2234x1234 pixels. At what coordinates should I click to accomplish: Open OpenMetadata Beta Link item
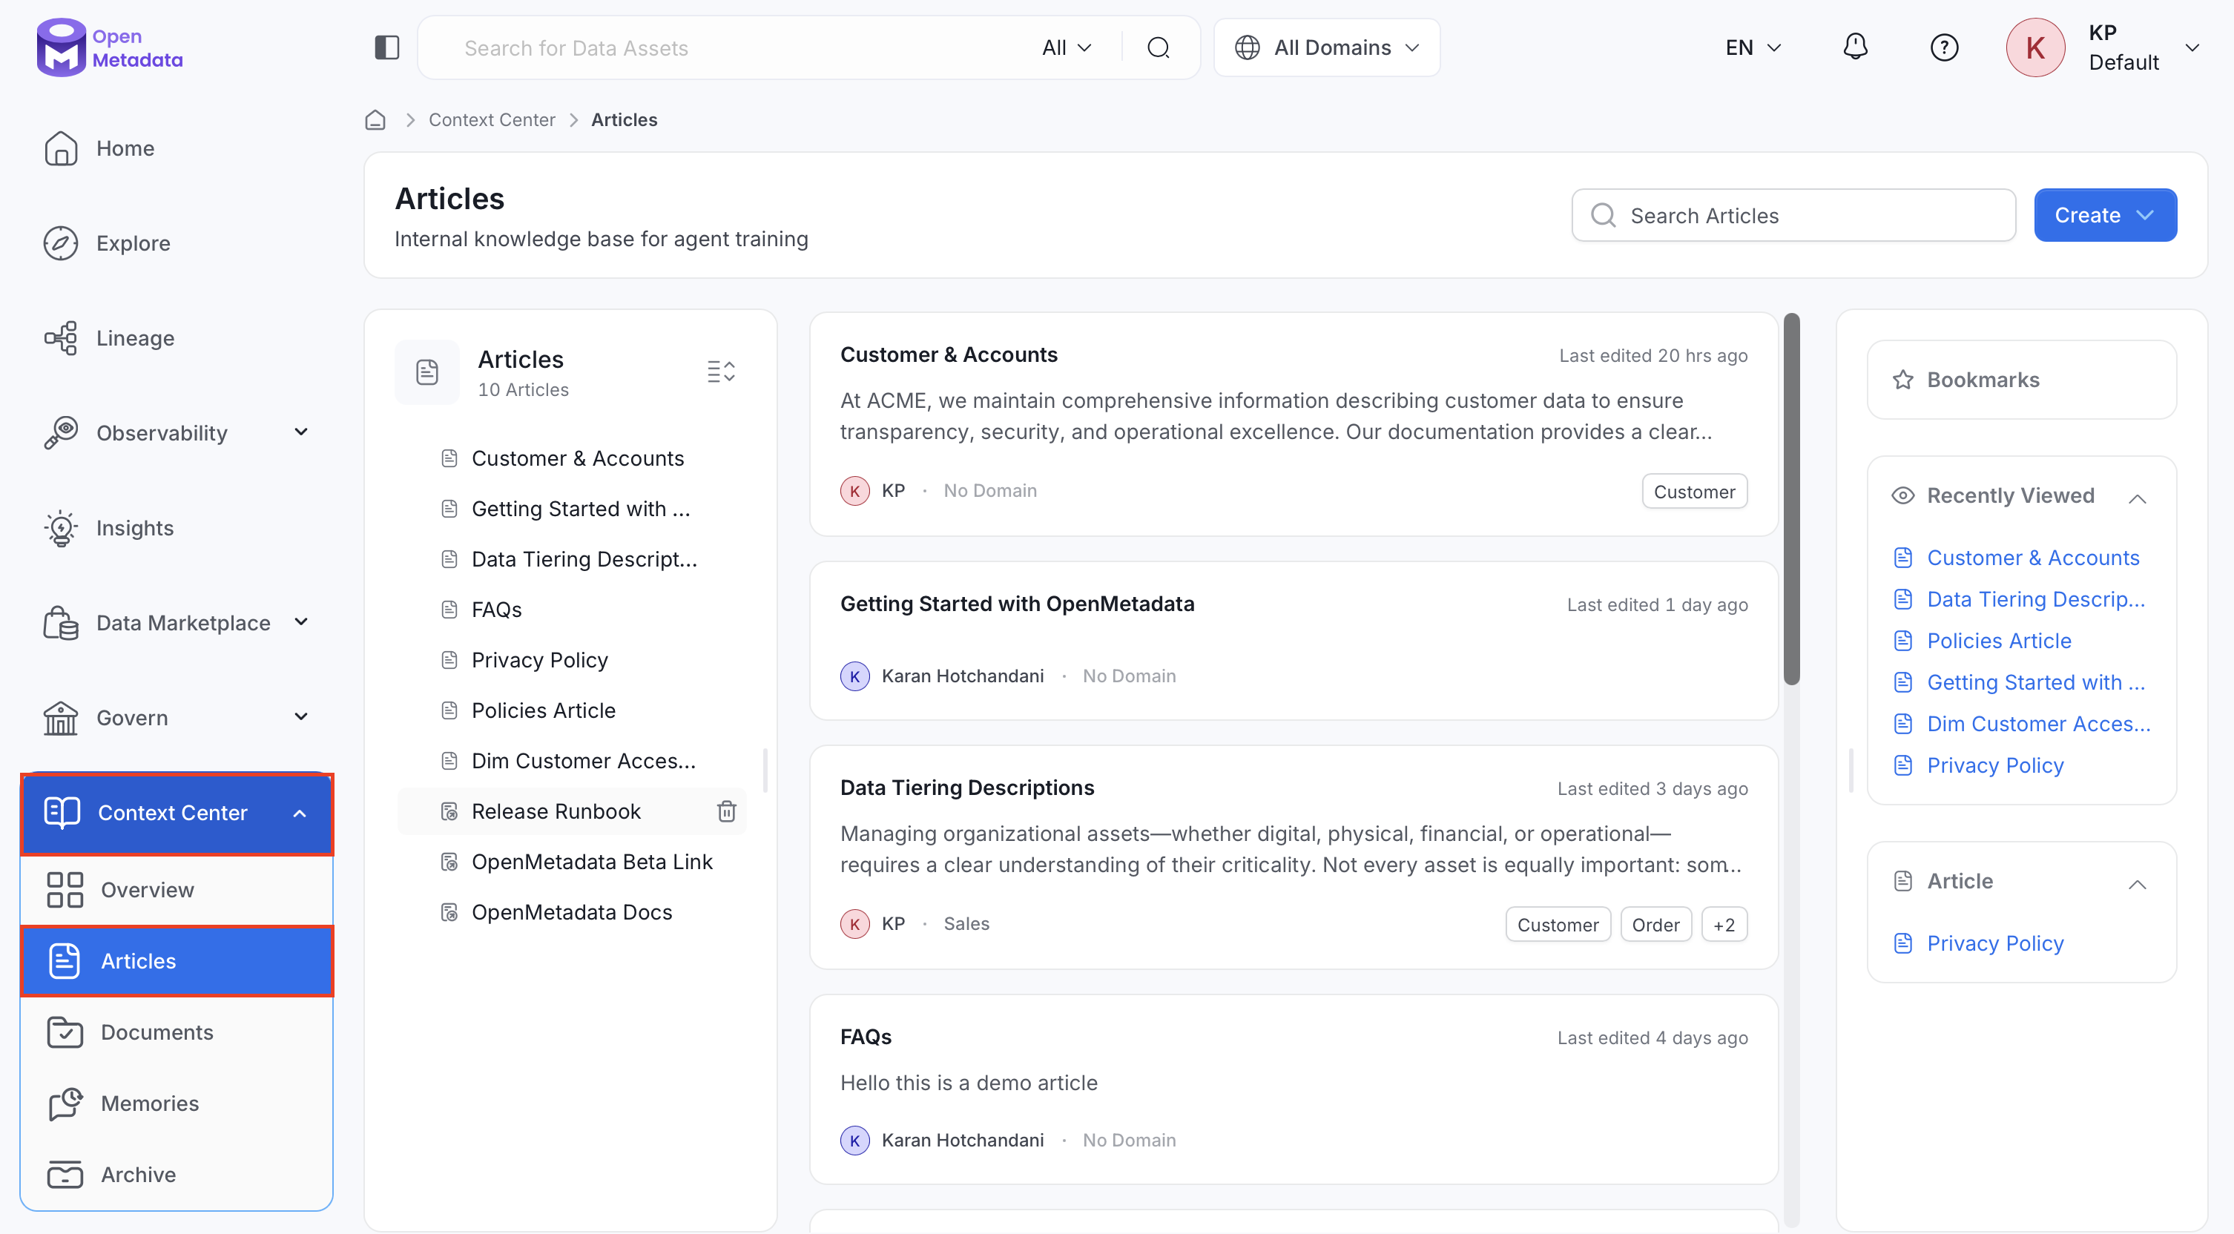pyautogui.click(x=593, y=861)
